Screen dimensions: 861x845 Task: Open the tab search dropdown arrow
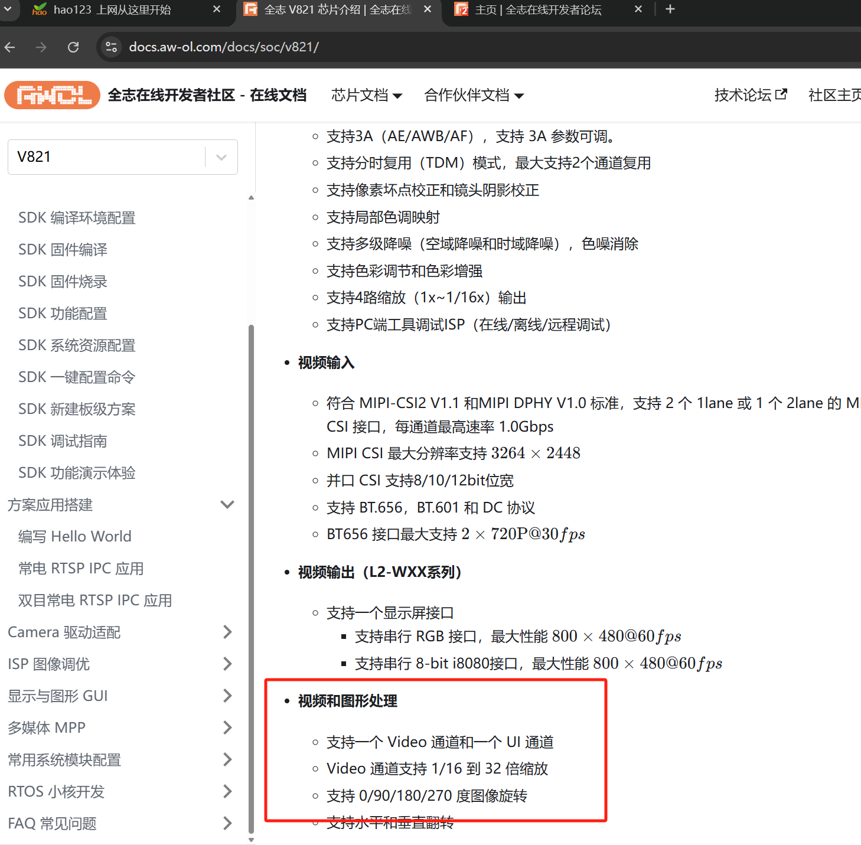[x=8, y=9]
